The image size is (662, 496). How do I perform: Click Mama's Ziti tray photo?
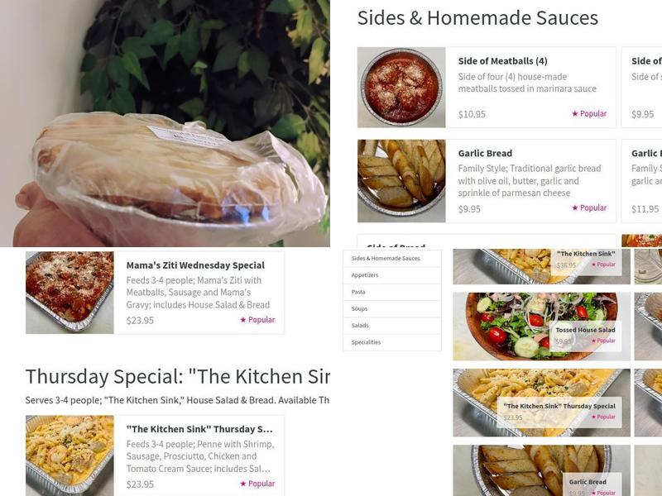point(70,293)
